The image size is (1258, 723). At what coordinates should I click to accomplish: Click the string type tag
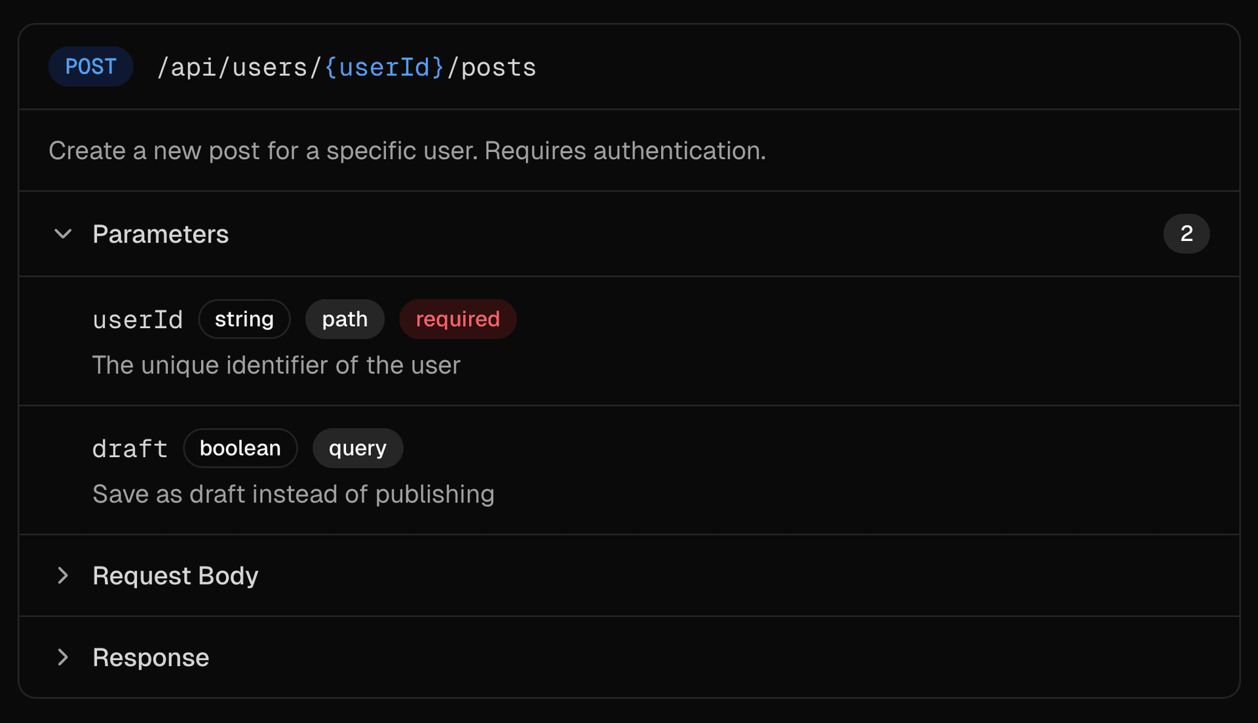tap(244, 320)
